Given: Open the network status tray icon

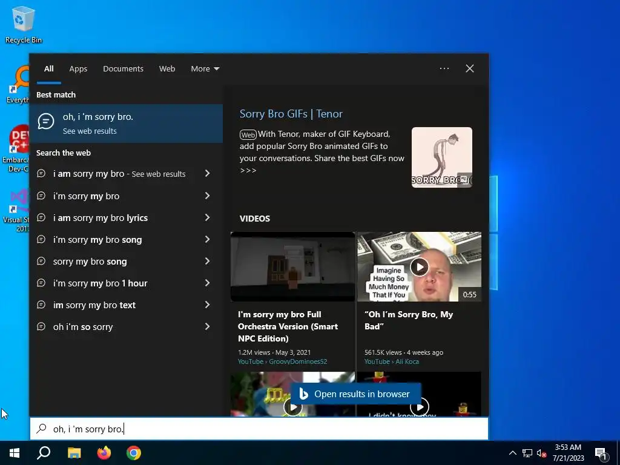Looking at the screenshot, I should coord(527,453).
